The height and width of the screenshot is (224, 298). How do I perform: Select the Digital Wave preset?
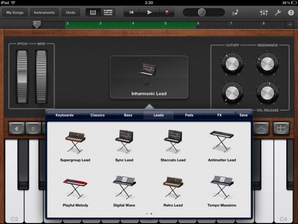[x=124, y=187]
